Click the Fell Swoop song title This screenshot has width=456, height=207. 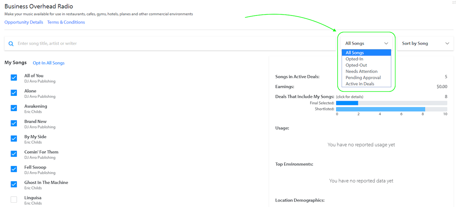(x=35, y=167)
